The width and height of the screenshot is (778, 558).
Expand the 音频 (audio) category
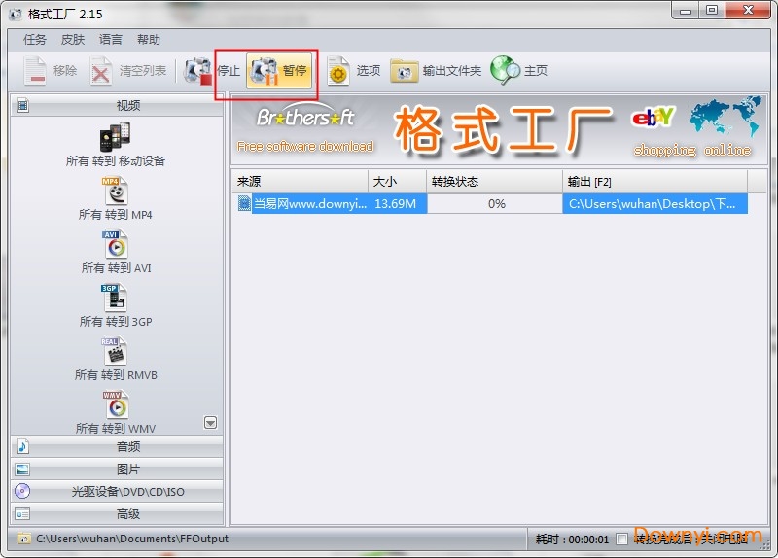click(x=117, y=447)
